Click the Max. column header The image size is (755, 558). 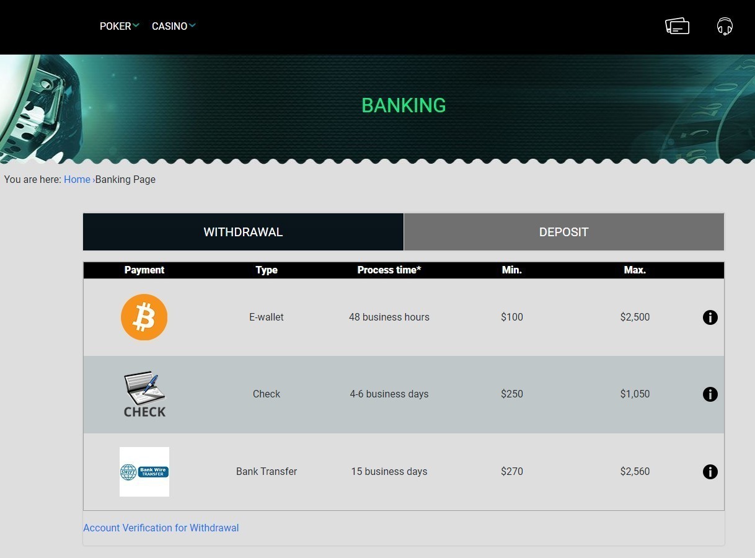coord(635,270)
